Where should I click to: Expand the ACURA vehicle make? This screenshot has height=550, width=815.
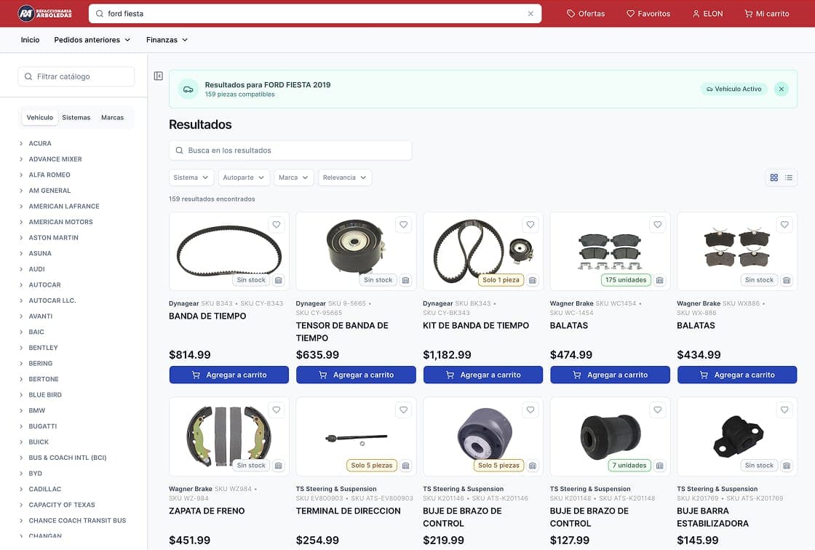click(x=21, y=143)
